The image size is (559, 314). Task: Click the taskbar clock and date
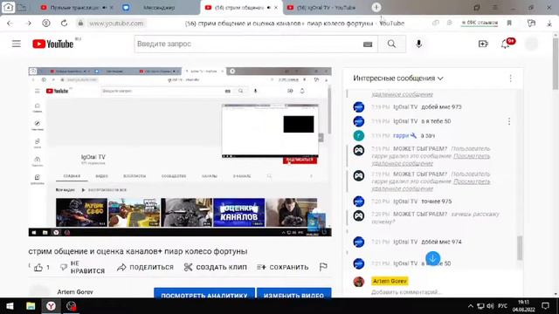point(523,306)
